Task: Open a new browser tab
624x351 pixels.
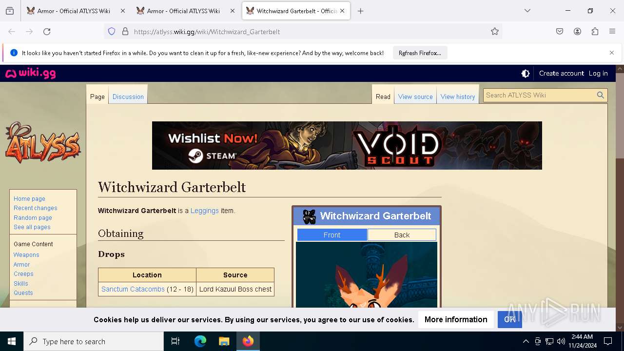Action: click(360, 11)
